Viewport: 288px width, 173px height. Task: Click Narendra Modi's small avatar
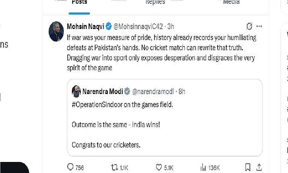[76, 92]
